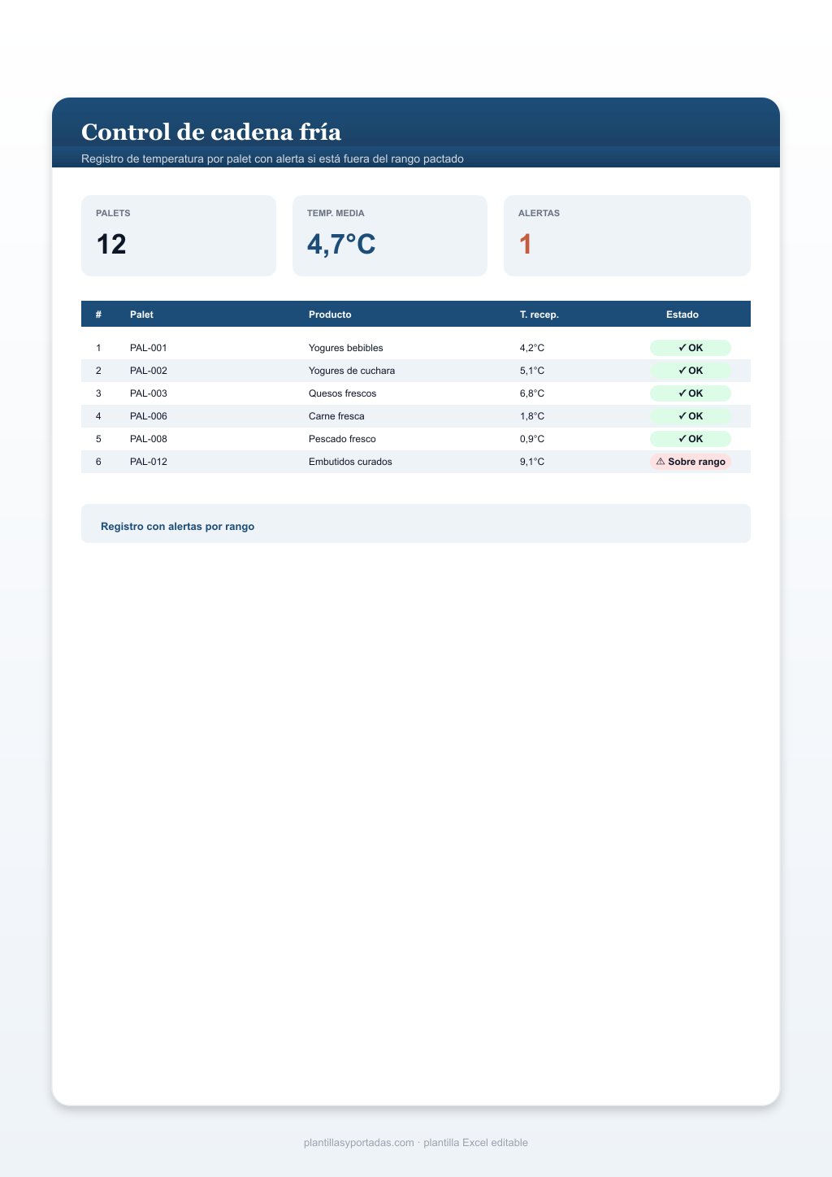
Task: Click row number 6 in the table
Action: point(98,462)
